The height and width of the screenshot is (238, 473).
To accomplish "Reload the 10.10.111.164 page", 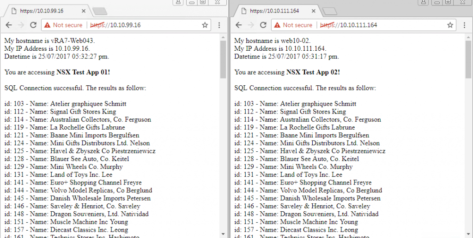I will click(x=263, y=25).
